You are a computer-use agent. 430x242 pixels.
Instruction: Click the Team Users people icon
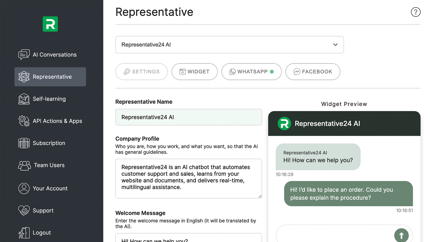(x=24, y=165)
